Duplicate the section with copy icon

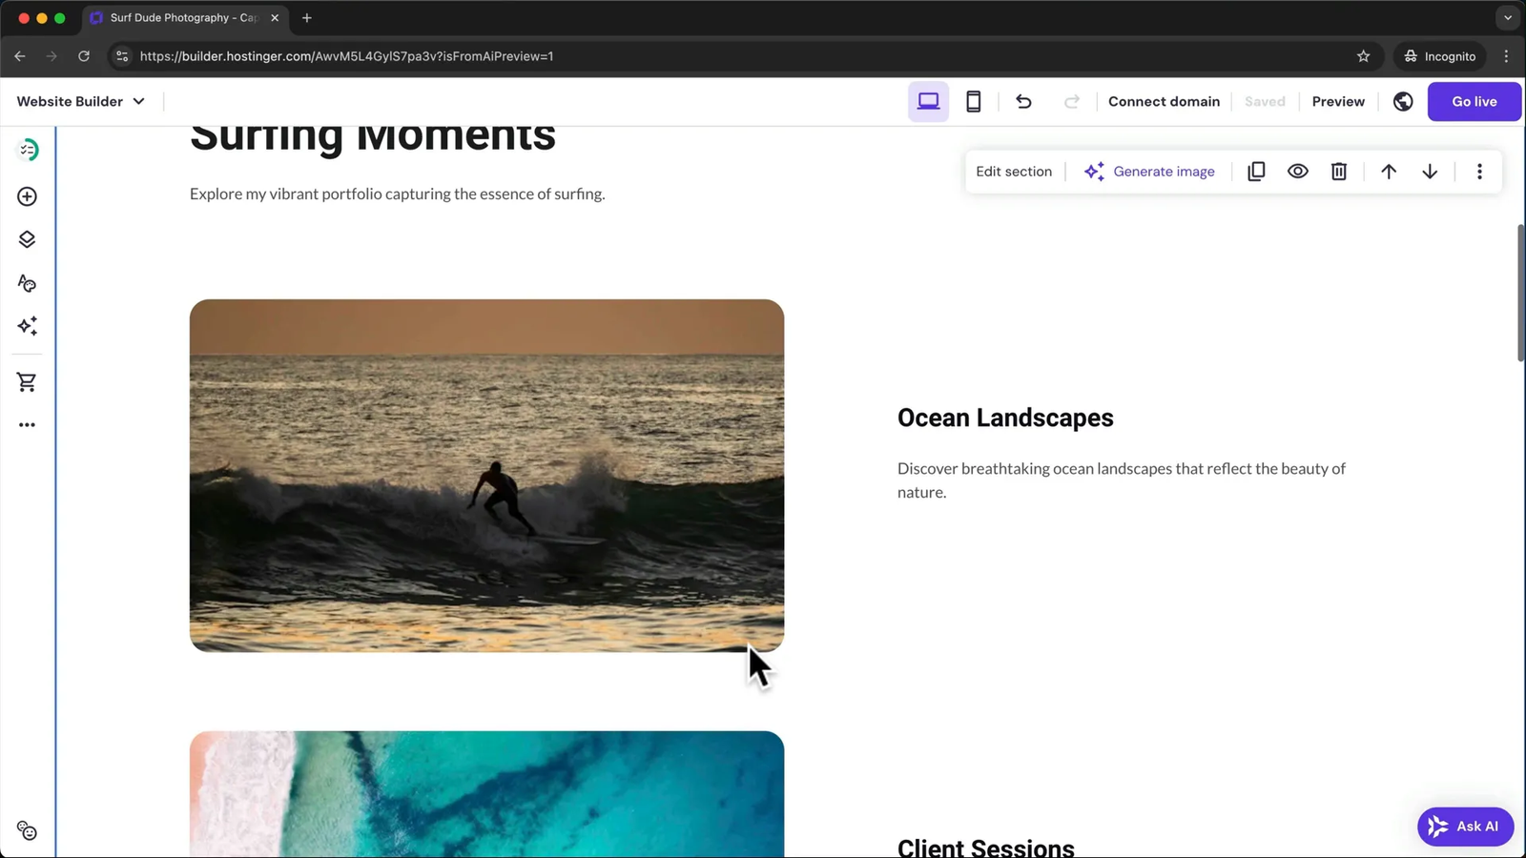(1256, 172)
